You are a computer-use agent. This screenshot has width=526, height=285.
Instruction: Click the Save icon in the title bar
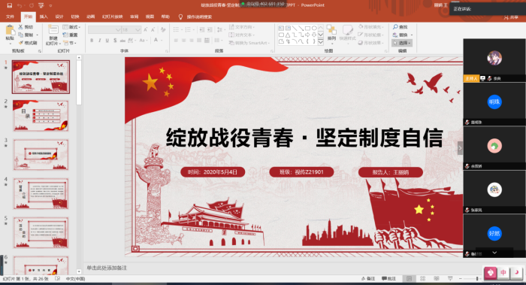[x=9, y=5]
